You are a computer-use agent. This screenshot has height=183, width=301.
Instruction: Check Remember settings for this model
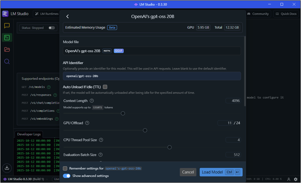[65, 168]
